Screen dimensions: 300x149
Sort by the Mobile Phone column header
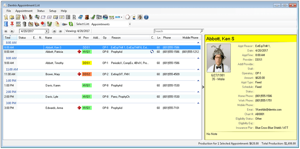tap(191, 38)
